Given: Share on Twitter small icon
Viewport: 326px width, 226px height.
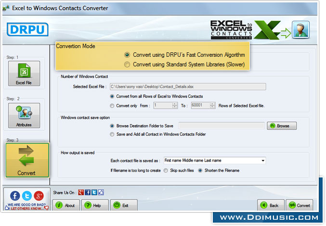Looking at the screenshot, I should click(94, 192).
